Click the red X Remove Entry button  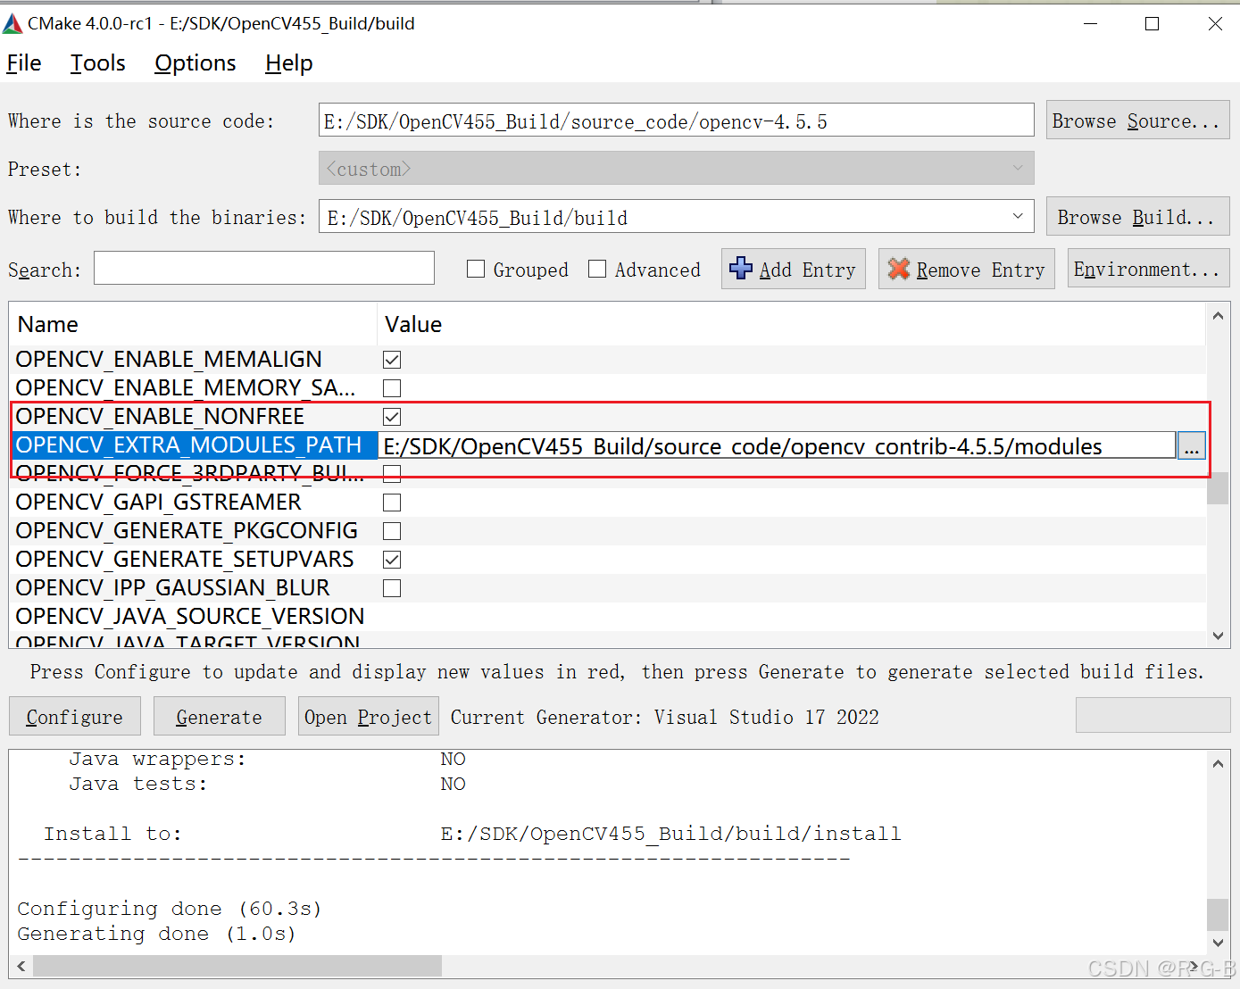pos(967,269)
